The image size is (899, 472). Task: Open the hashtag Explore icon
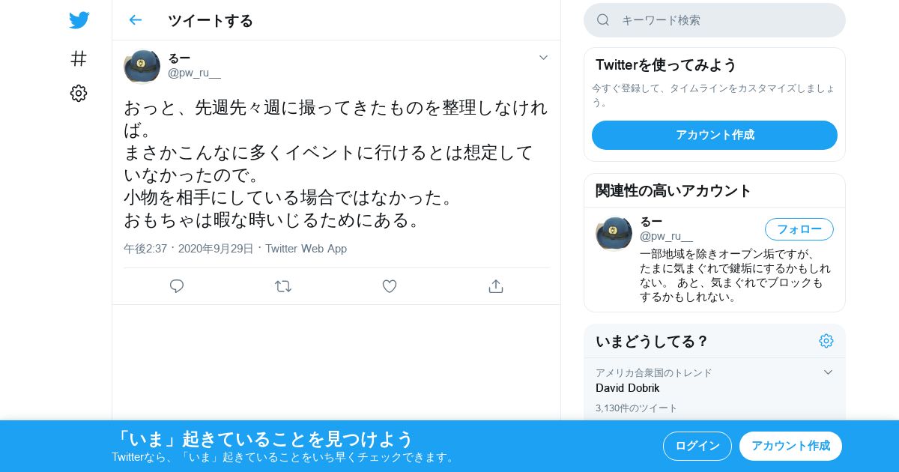click(x=79, y=58)
